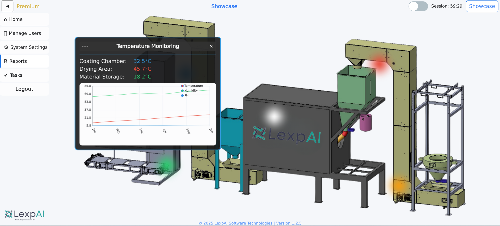Viewport: 500px width, 226px height.
Task: Click the orange hotspot near elevator base
Action: coord(398,185)
